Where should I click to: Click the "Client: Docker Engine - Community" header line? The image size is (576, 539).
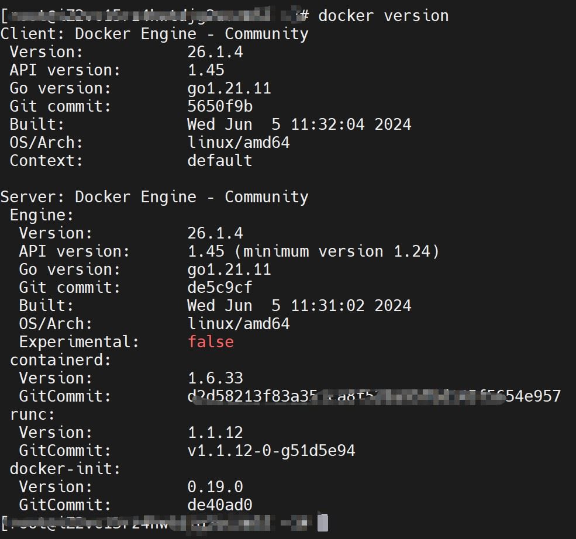pos(154,33)
